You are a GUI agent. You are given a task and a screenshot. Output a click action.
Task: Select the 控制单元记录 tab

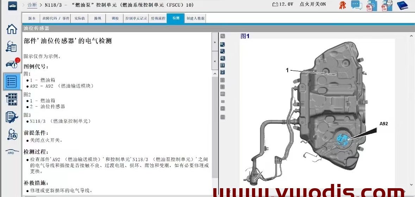pos(136,18)
